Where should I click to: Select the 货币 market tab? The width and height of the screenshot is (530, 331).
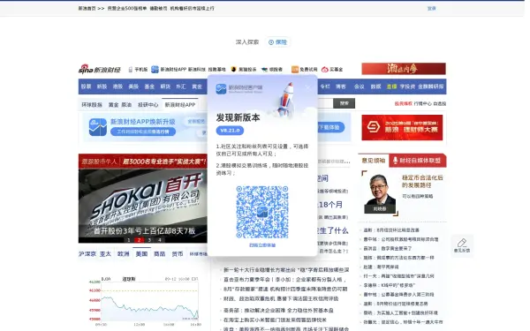pos(178,254)
